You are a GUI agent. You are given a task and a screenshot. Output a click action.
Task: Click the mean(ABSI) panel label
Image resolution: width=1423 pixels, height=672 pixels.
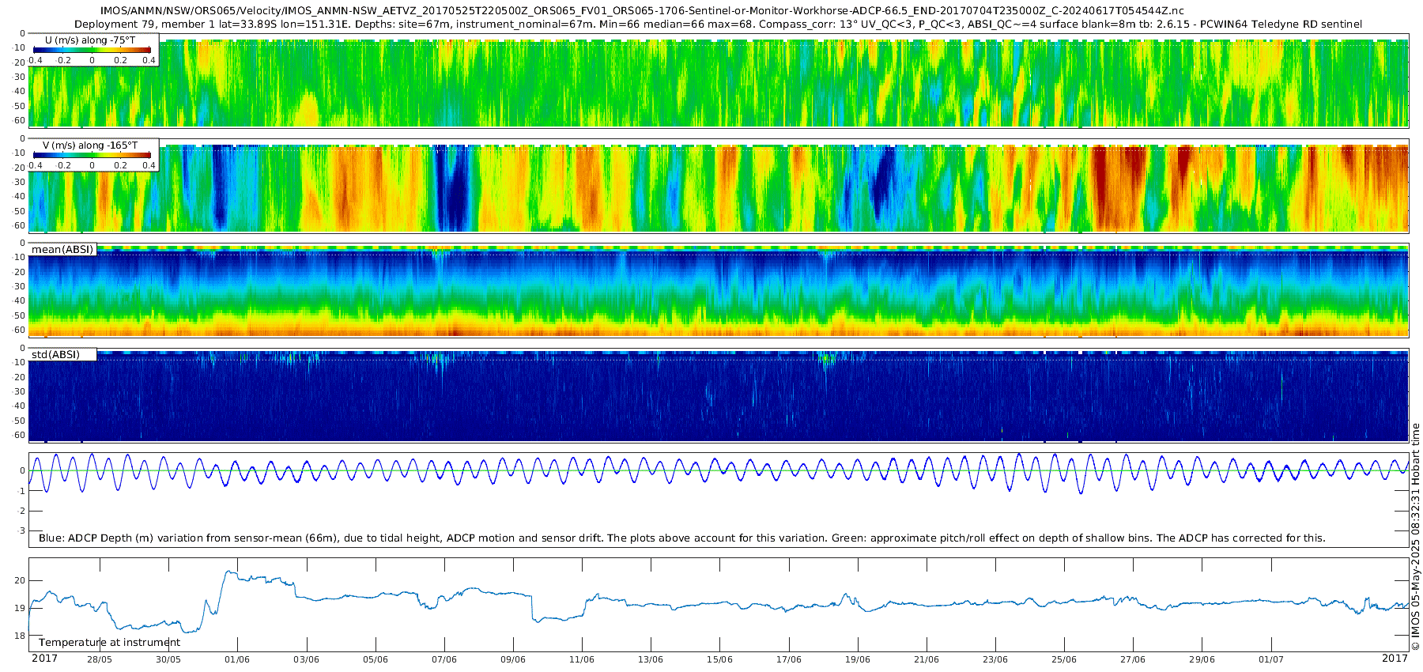click(62, 250)
